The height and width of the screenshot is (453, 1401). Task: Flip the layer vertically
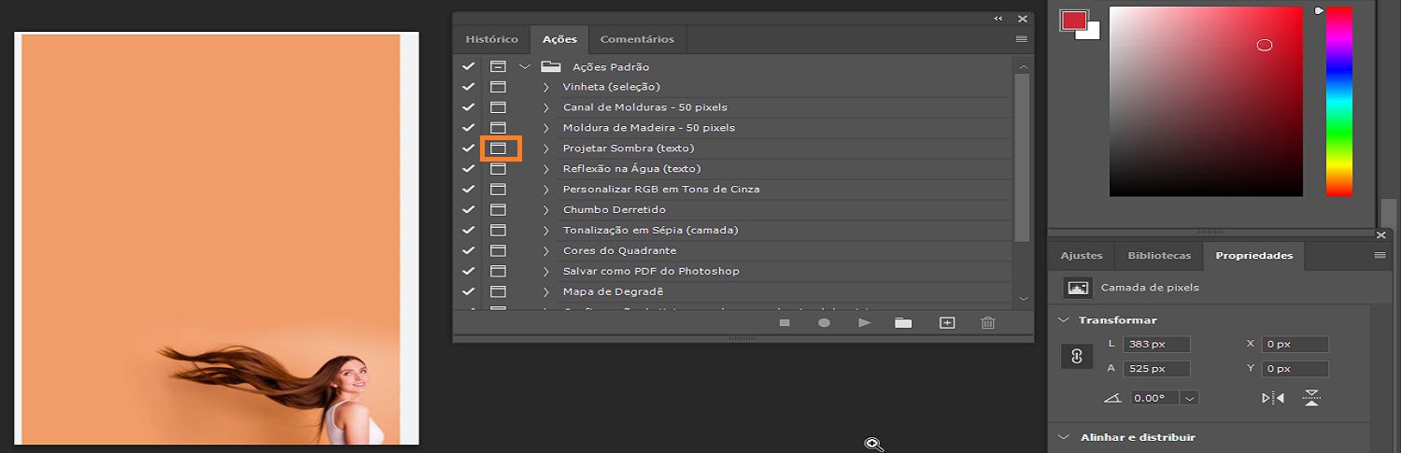[x=1312, y=398]
